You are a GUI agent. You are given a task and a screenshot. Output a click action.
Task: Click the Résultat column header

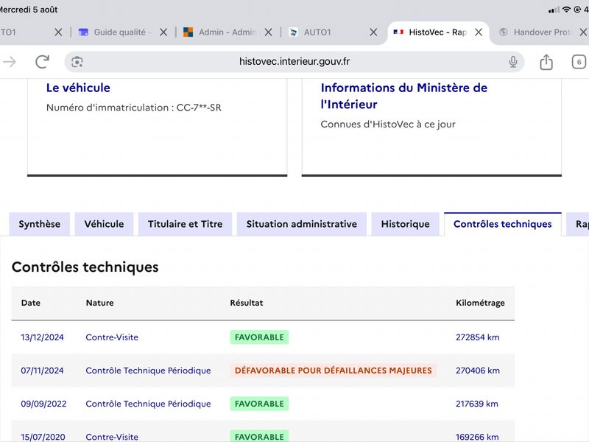tap(247, 303)
